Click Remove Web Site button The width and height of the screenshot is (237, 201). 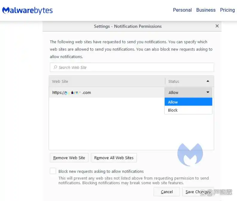click(69, 158)
